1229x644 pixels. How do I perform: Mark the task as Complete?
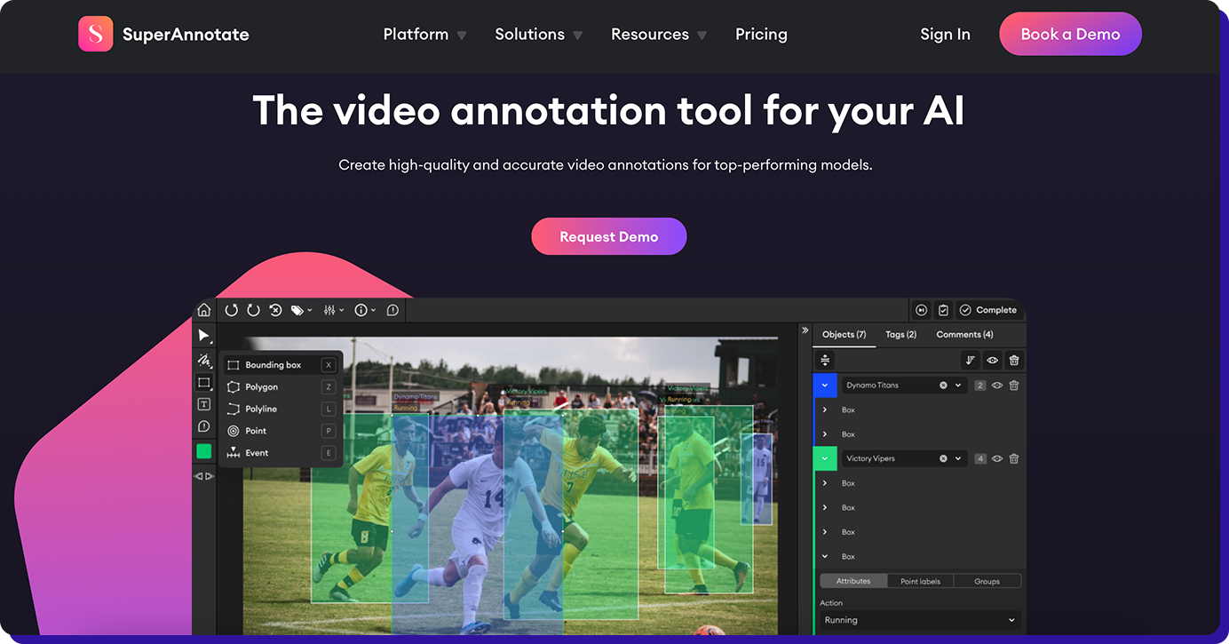988,309
